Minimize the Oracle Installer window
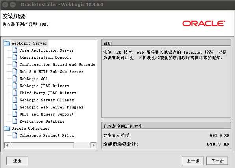235x168 pixels. point(13,4)
